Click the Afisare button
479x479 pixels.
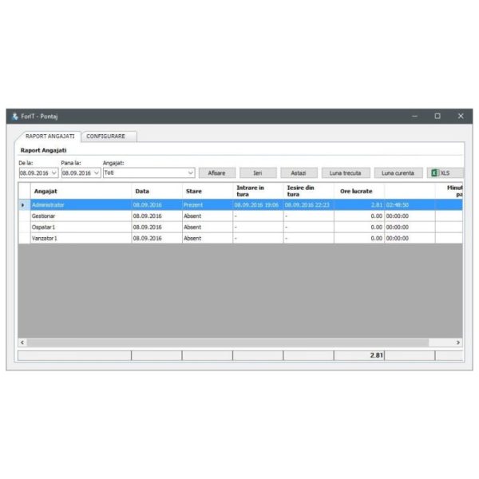(216, 172)
